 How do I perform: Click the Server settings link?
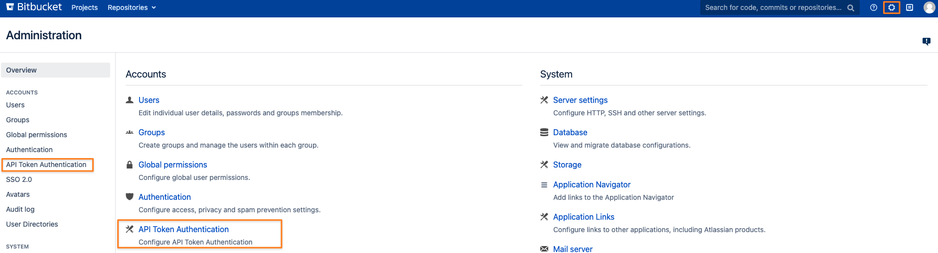(580, 100)
